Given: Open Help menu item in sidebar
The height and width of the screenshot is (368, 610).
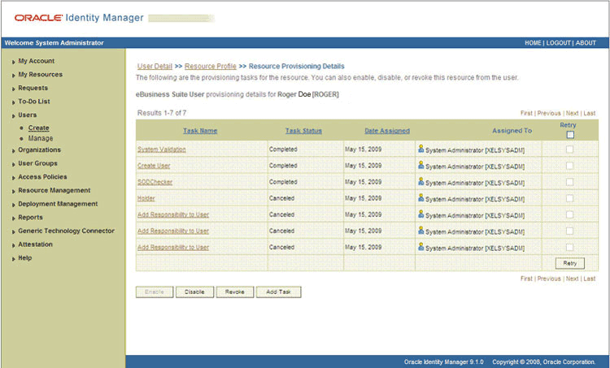Looking at the screenshot, I should [25, 258].
